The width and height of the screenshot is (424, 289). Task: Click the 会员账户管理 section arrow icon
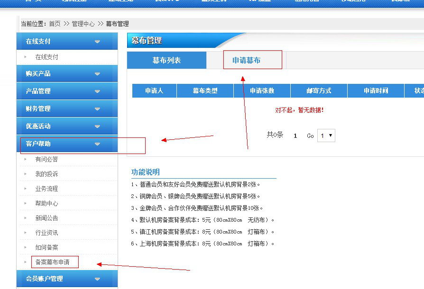(x=97, y=279)
